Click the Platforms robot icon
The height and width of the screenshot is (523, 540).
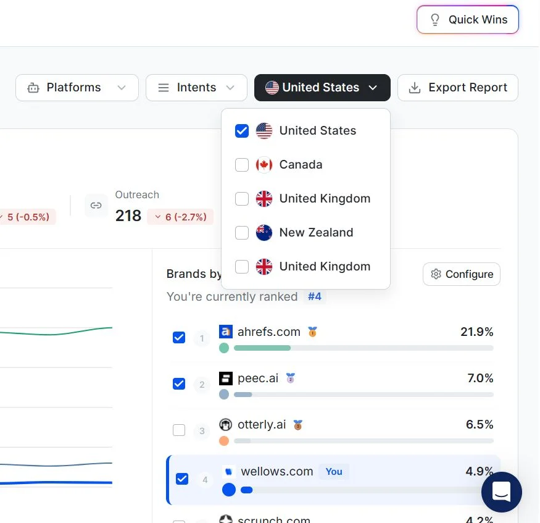pyautogui.click(x=33, y=88)
